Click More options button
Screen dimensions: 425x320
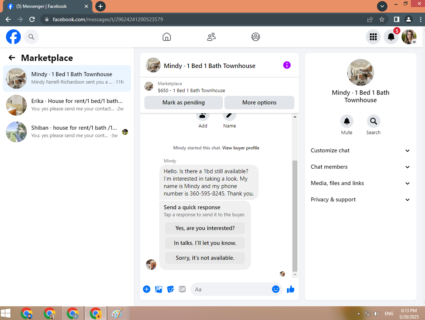(259, 103)
